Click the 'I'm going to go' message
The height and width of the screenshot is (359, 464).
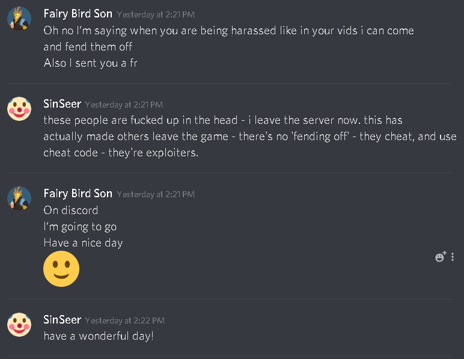[x=80, y=227]
